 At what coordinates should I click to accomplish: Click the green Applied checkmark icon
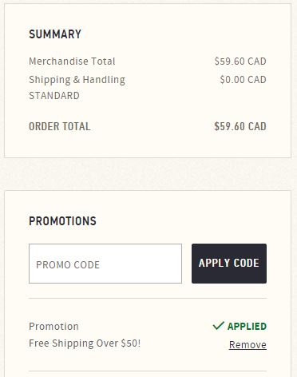click(219, 326)
